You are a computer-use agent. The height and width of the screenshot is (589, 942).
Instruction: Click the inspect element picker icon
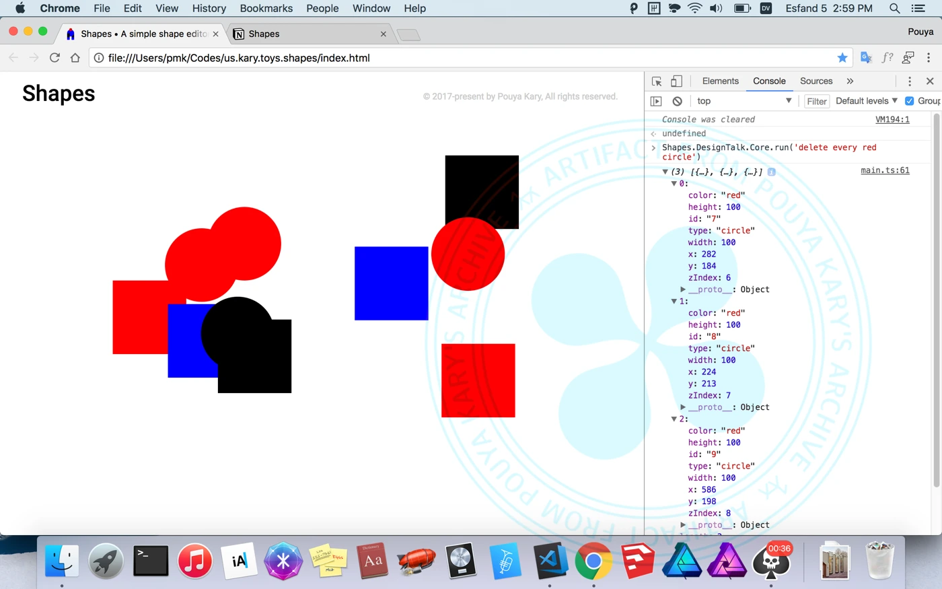point(657,81)
